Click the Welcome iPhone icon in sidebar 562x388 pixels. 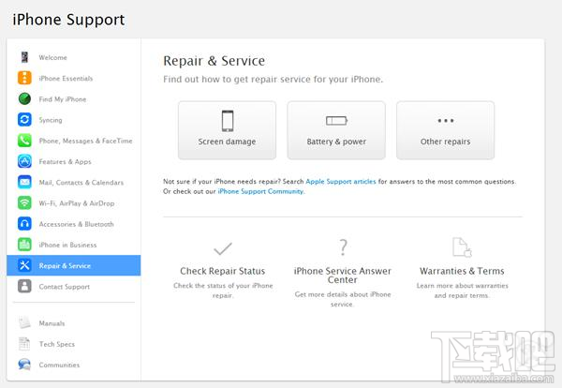tap(24, 57)
